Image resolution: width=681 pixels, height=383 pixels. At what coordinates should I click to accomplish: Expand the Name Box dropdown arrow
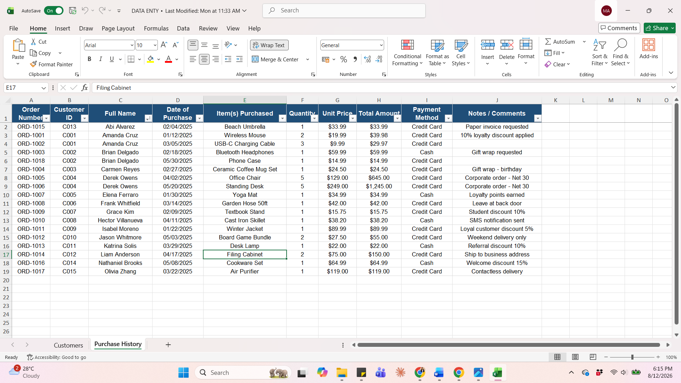pyautogui.click(x=44, y=88)
